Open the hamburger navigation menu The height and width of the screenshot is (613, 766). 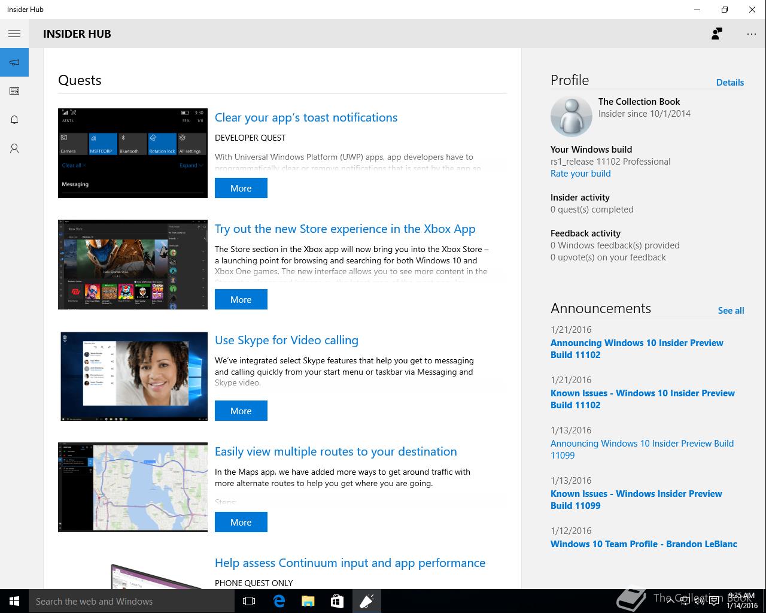coord(14,34)
